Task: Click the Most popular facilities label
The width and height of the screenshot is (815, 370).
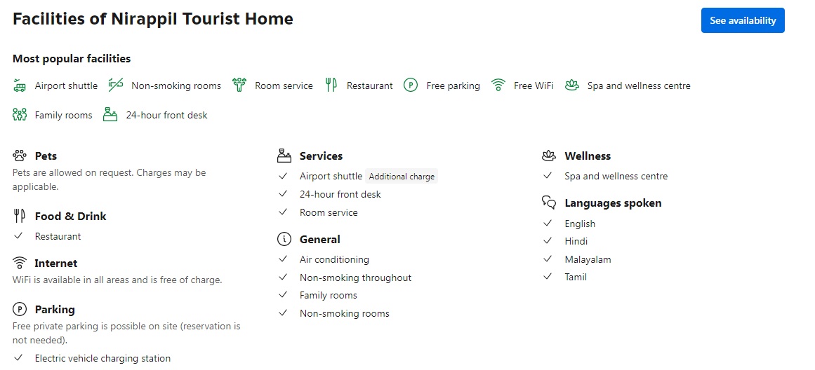Action: (x=72, y=59)
